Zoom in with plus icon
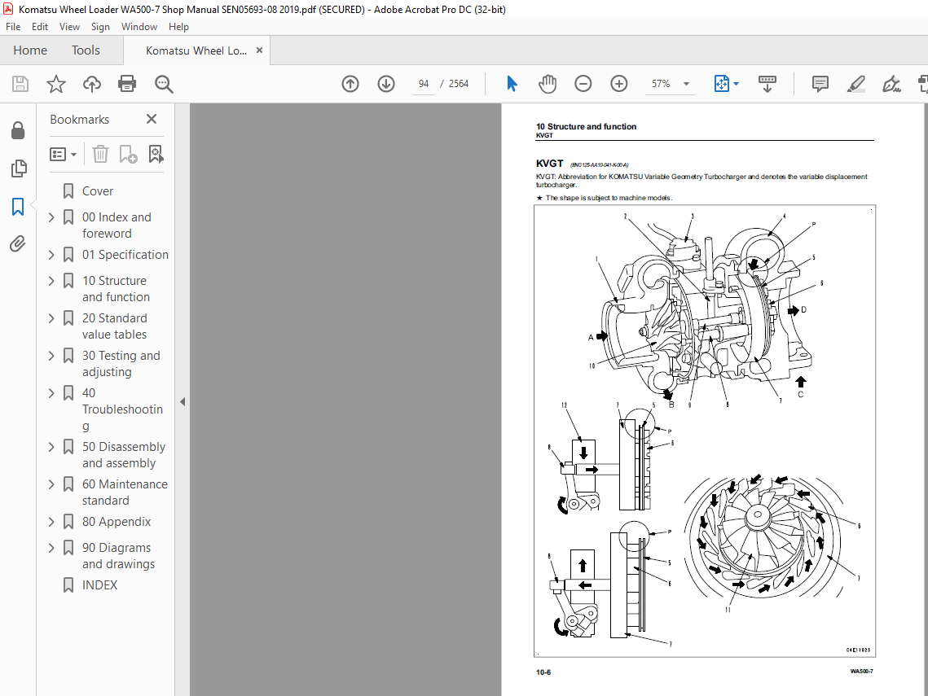 (x=619, y=84)
